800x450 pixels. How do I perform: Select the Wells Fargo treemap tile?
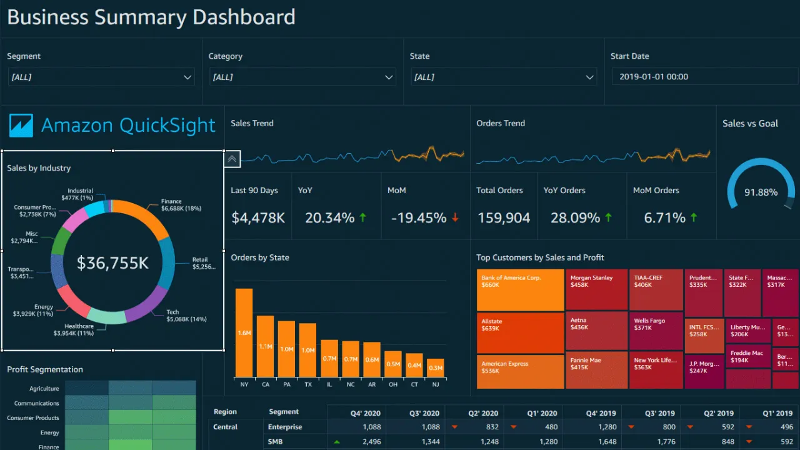point(656,331)
